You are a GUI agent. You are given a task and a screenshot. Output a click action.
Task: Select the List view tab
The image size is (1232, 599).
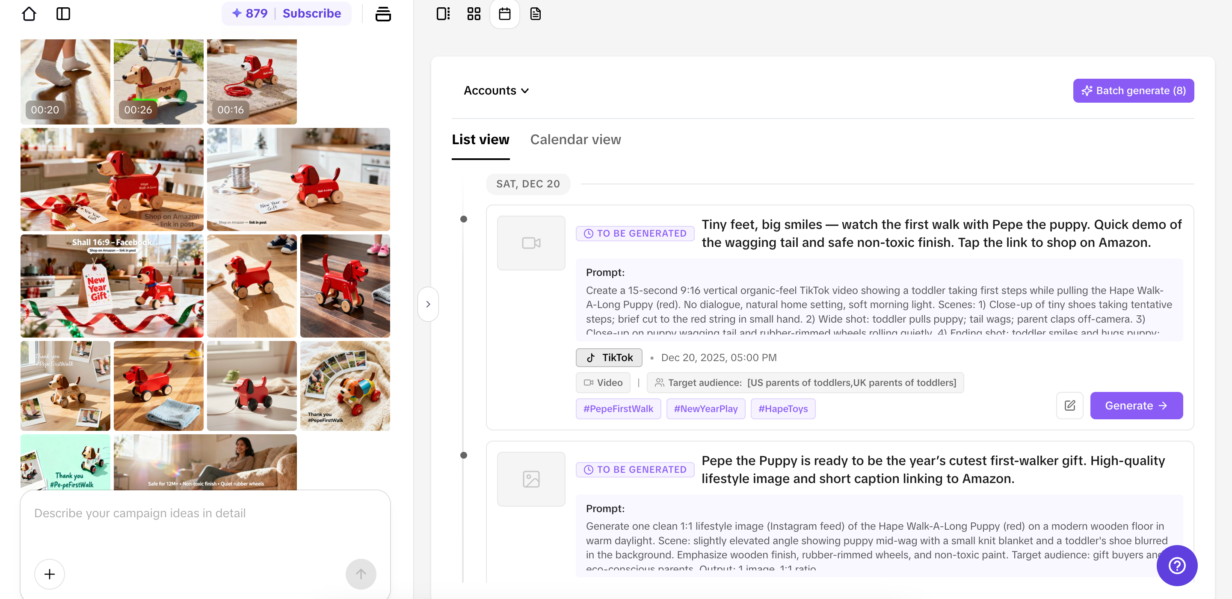pyautogui.click(x=480, y=139)
